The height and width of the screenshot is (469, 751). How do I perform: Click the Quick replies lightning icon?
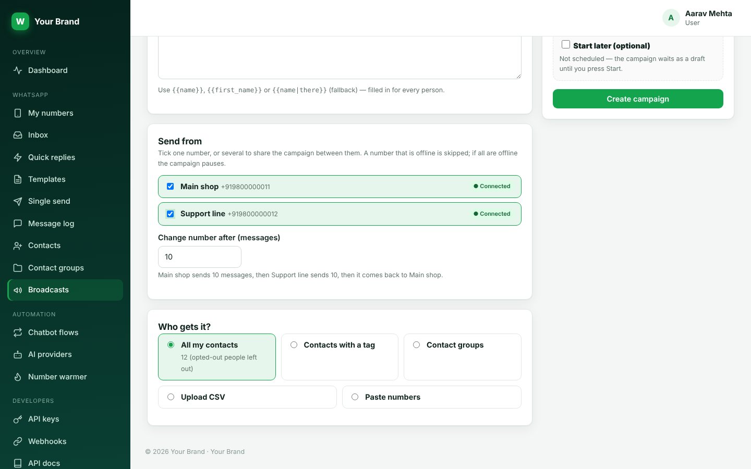click(x=18, y=157)
